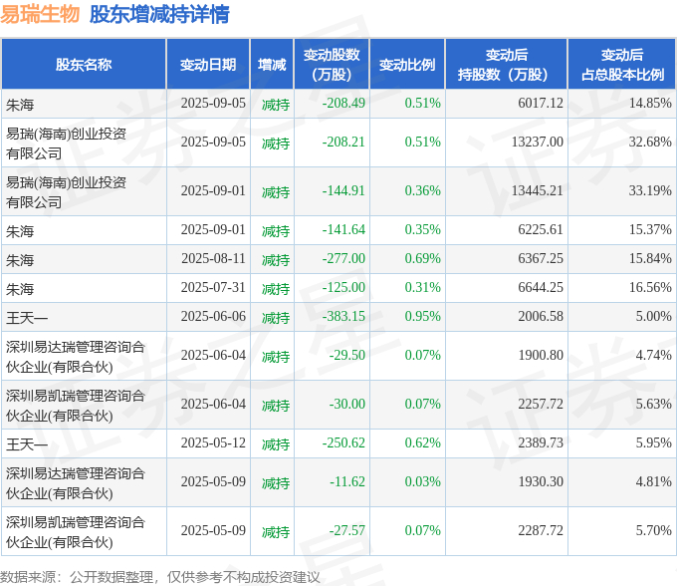677x586 pixels.
Task: Select 深圳易达瑞管理咨询 row dated 2025-06-04
Action: (x=338, y=356)
